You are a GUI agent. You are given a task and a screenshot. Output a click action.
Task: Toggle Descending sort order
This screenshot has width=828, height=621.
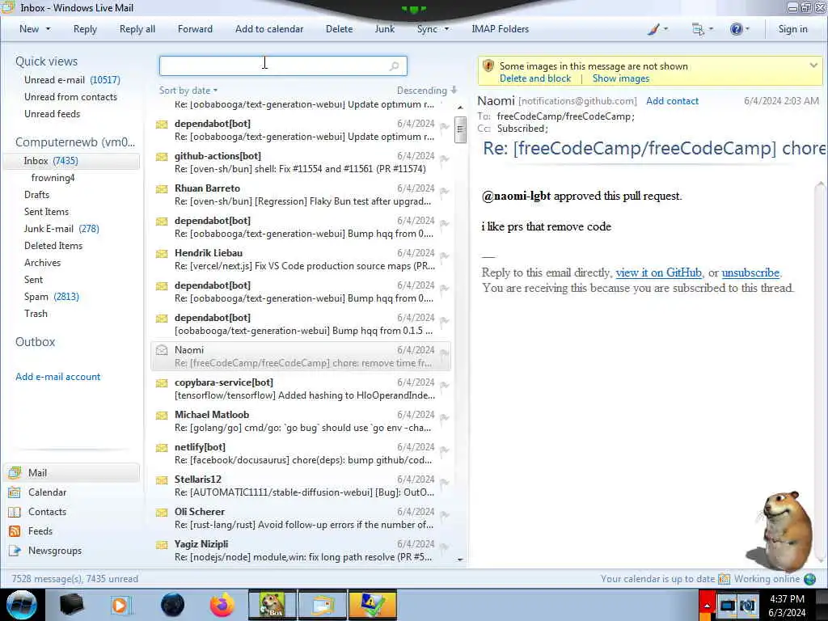click(x=427, y=91)
